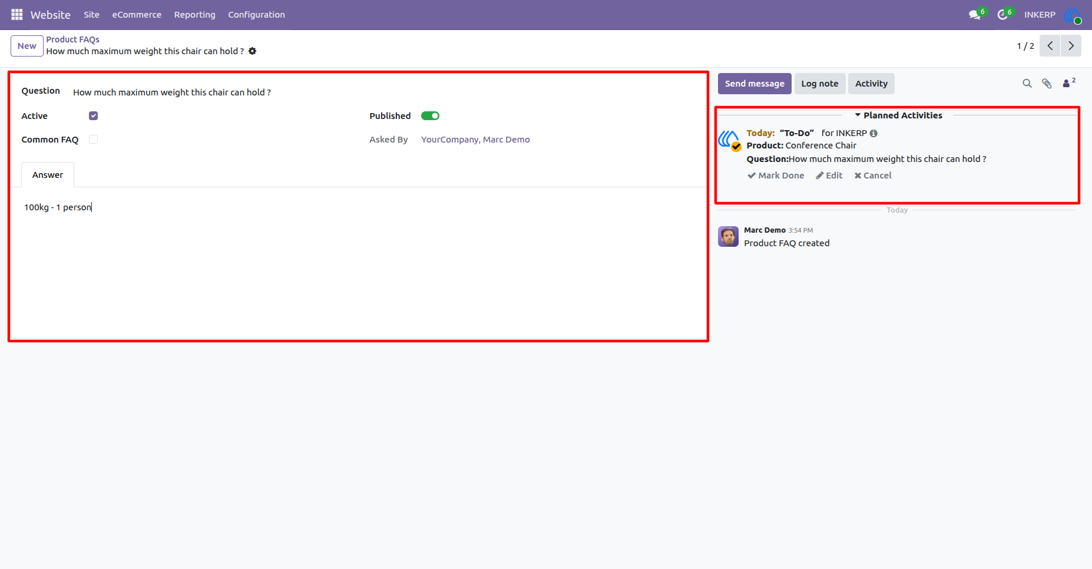The image size is (1092, 569).
Task: Search messages with magnifier icon
Action: [1027, 84]
